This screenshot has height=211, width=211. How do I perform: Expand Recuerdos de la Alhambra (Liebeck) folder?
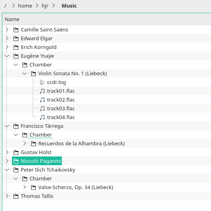pos(24,144)
